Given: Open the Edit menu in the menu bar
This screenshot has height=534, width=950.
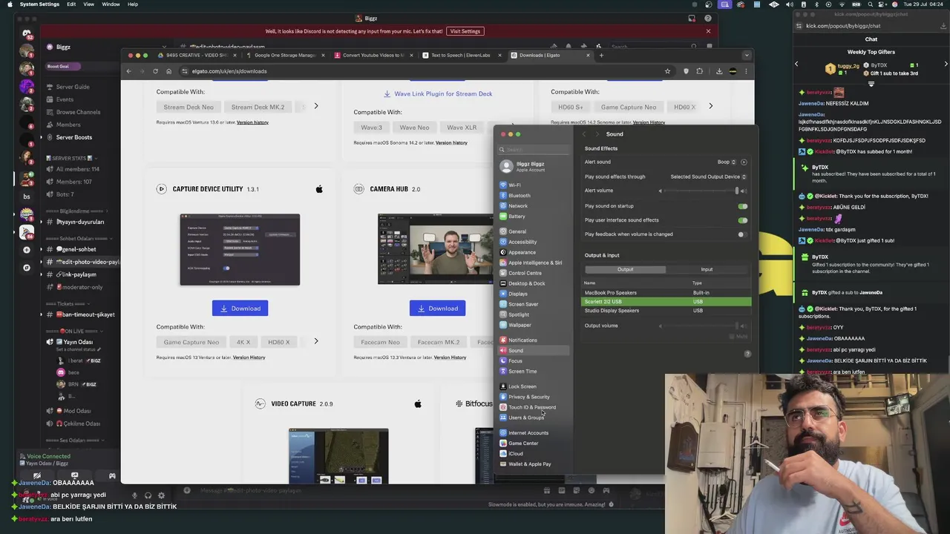Looking at the screenshot, I should coord(71,4).
